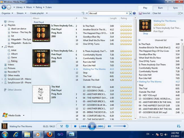This screenshot has width=184, height=138.
Task: Open view options dropdown arrow
Action: pos(87,13)
